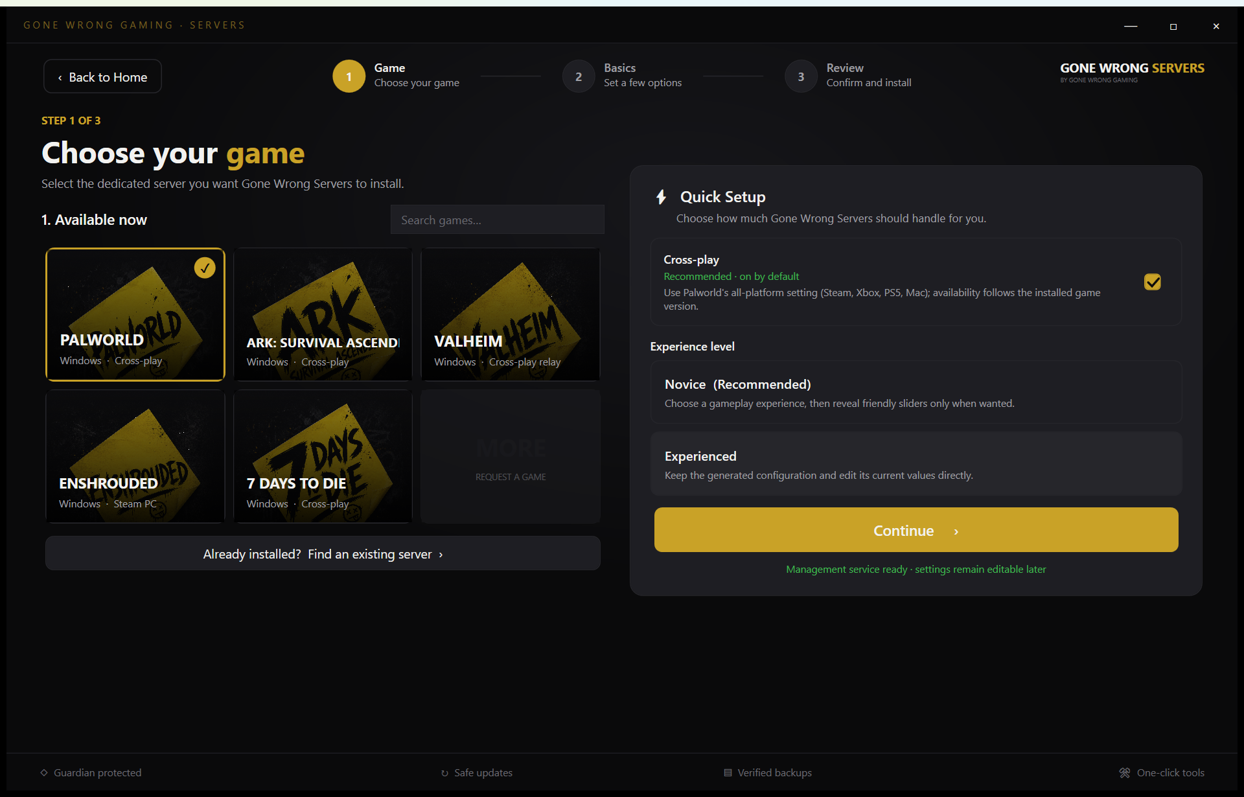This screenshot has width=1244, height=797.
Task: Click 'One-click tools' footer text
Action: (x=1171, y=772)
